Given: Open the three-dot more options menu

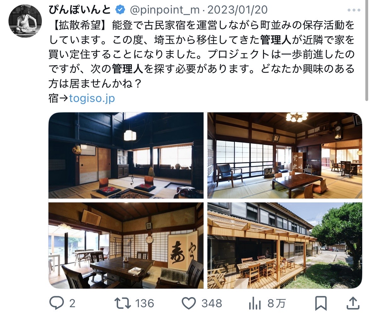Looking at the screenshot, I should (x=354, y=10).
